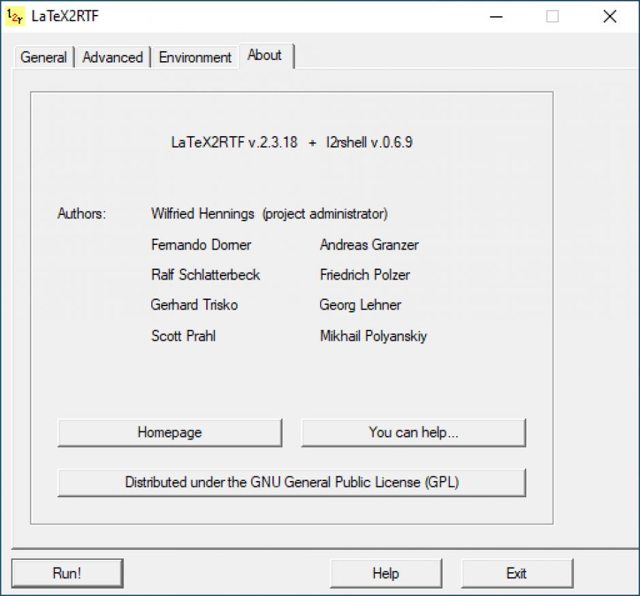Open Help from the bottom bar
This screenshot has width=640, height=596.
pos(386,573)
